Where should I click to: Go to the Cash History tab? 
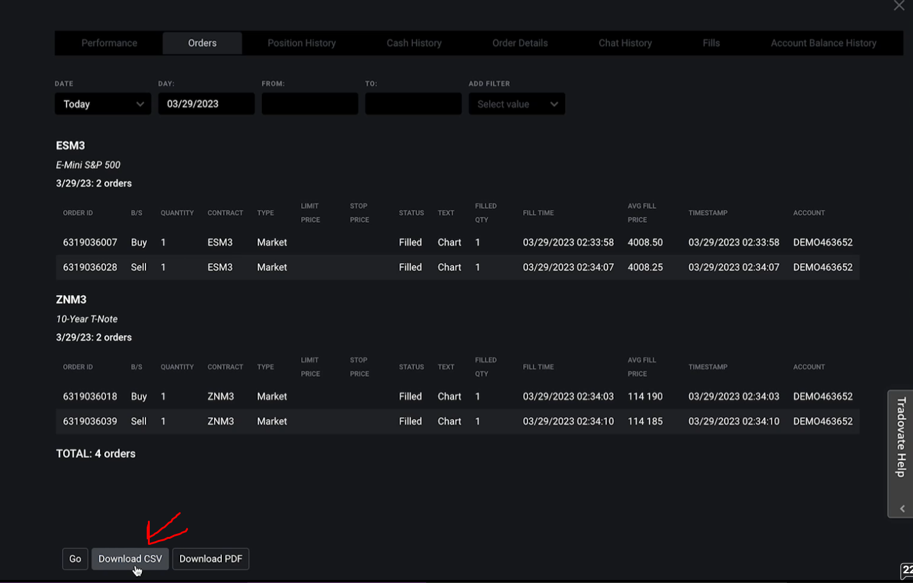point(414,43)
